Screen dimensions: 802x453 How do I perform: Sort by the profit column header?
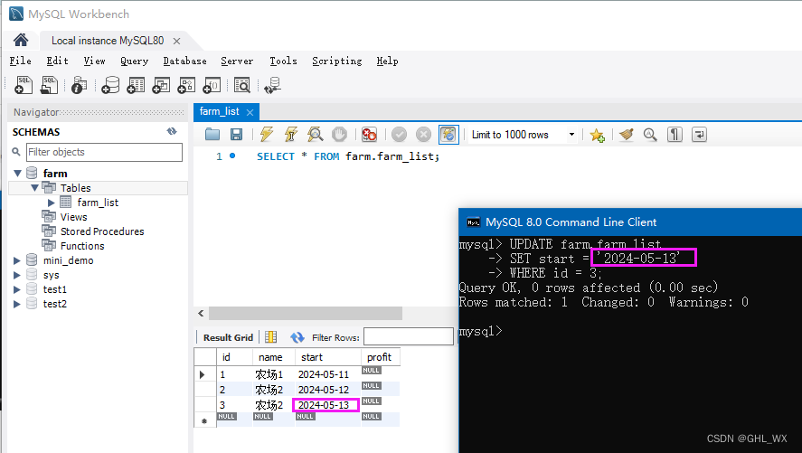[380, 357]
